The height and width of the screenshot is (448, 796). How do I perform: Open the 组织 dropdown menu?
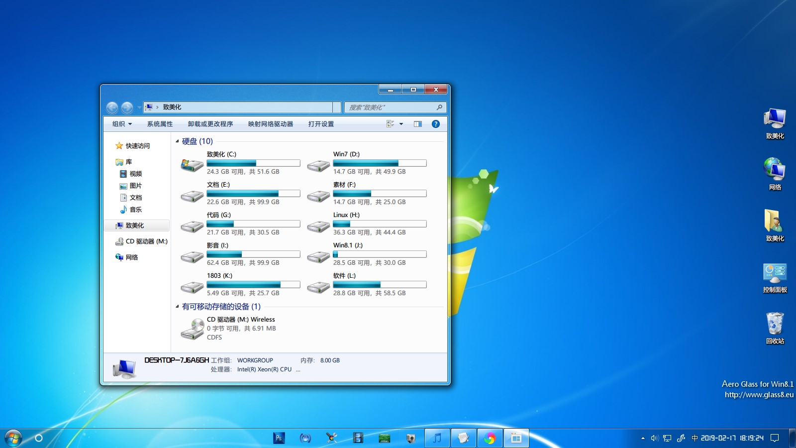point(120,123)
